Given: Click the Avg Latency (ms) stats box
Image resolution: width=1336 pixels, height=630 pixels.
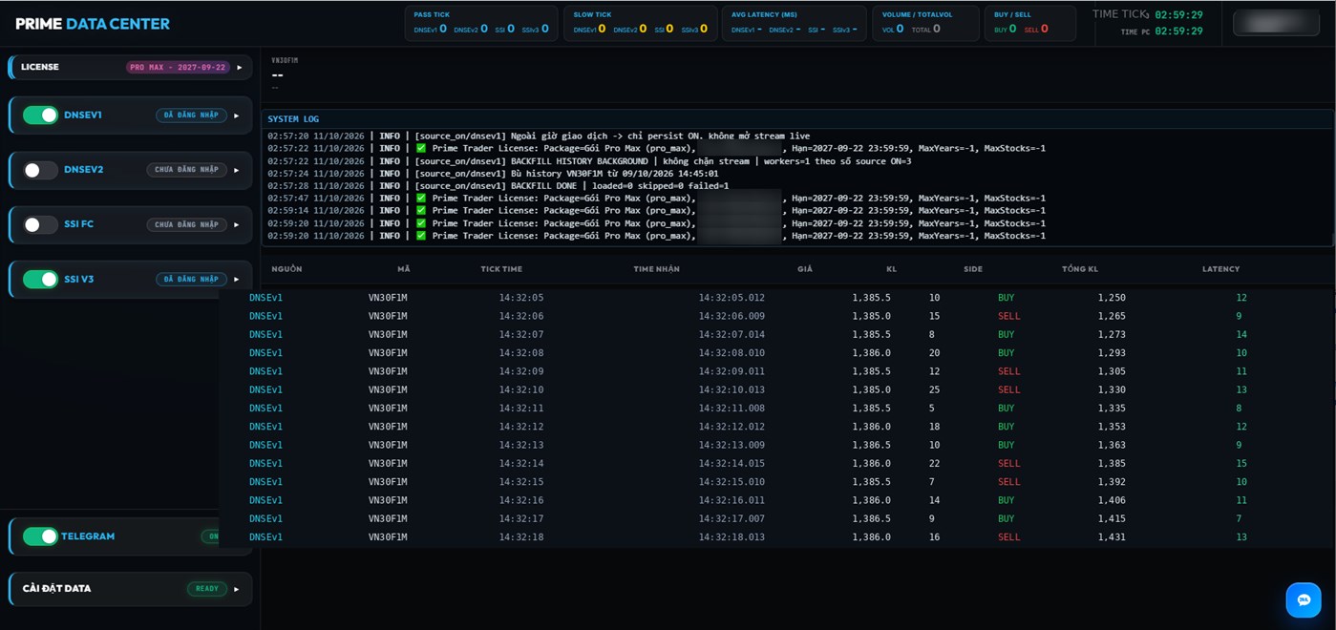Looking at the screenshot, I should pyautogui.click(x=795, y=23).
